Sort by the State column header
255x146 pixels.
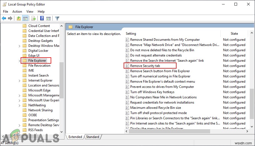pos(234,34)
